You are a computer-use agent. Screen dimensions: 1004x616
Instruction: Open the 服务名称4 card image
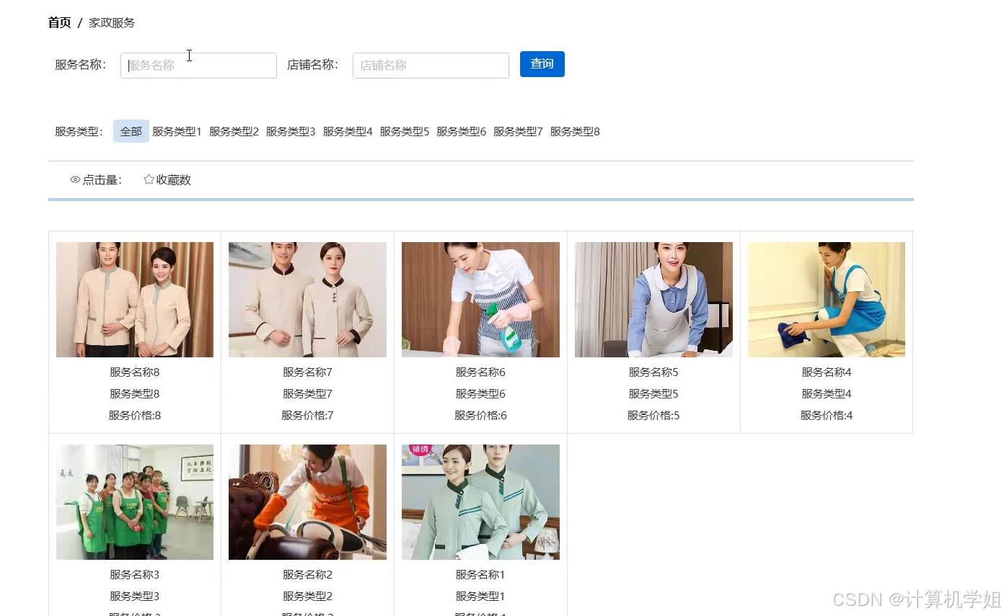(x=827, y=300)
